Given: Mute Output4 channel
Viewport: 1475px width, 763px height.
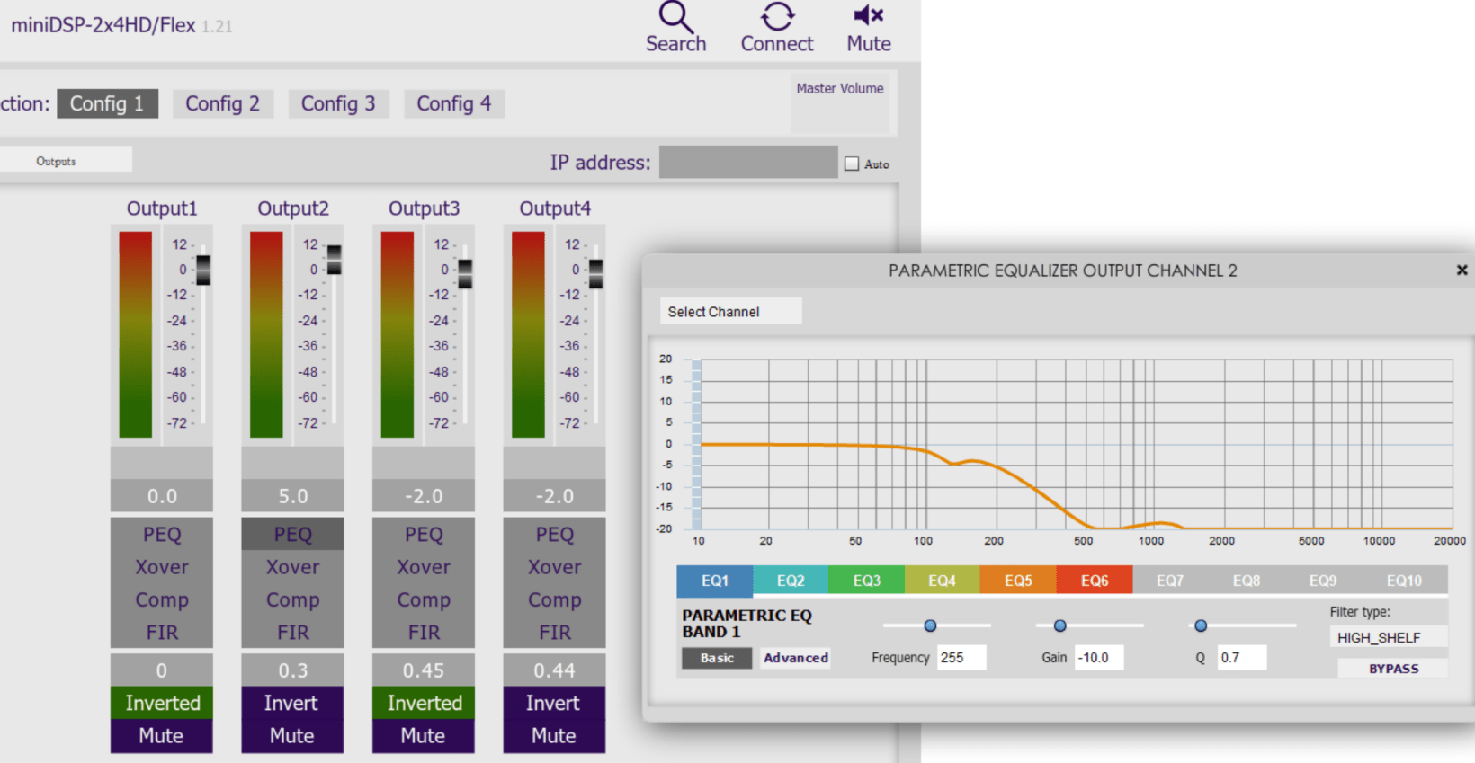Looking at the screenshot, I should (554, 736).
